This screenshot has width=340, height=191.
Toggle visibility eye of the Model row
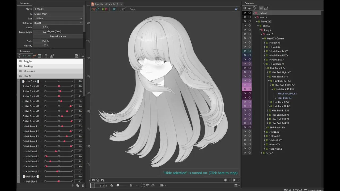coord(245,13)
